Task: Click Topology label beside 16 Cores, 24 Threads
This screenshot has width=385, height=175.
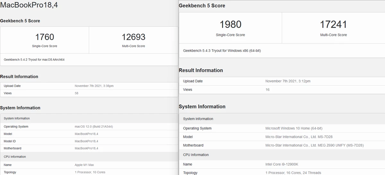Action: (x=190, y=173)
